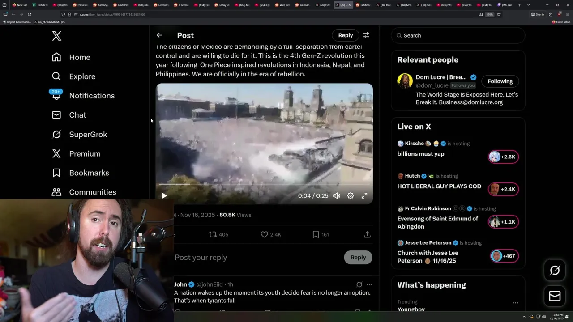Viewport: 573px width, 322px height.
Task: Open the Trending Youngboy more options menu
Action: coord(515,303)
